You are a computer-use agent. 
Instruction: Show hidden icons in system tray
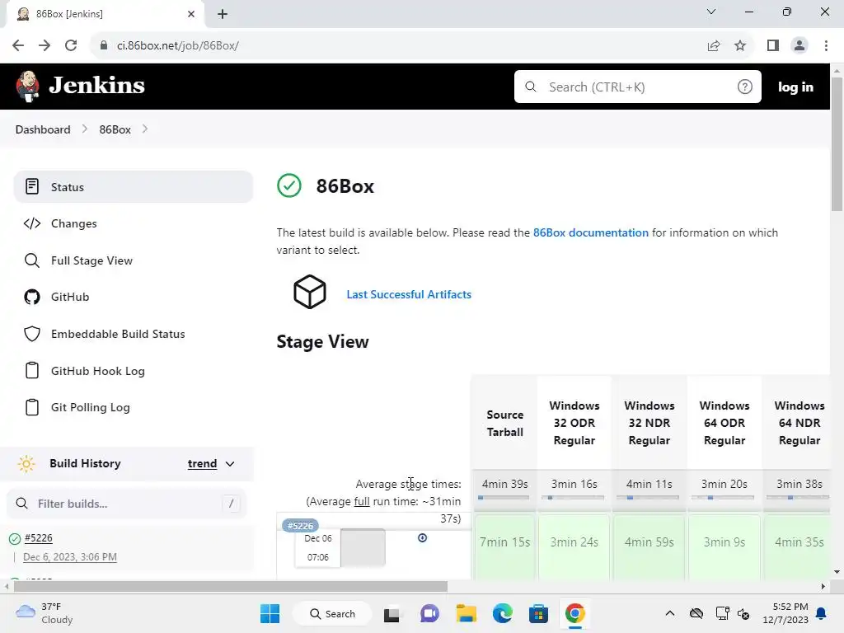point(669,613)
